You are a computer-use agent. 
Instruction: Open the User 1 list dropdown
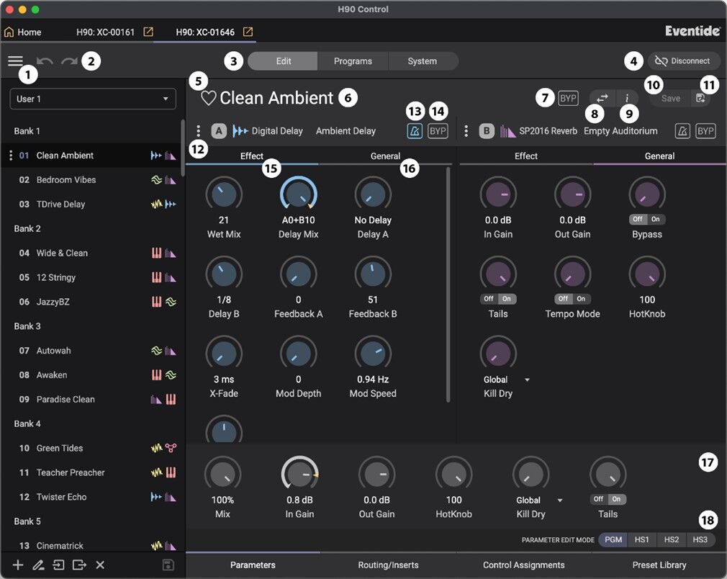(x=93, y=99)
